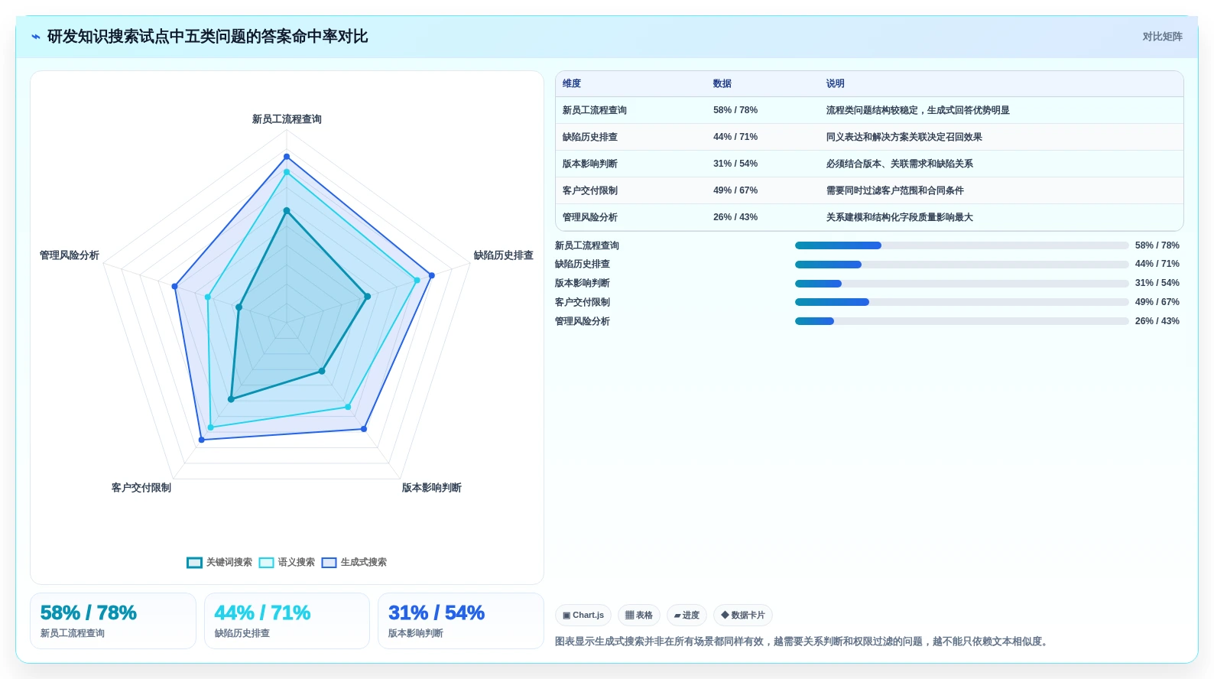Click table value 44% / 71%

click(735, 137)
